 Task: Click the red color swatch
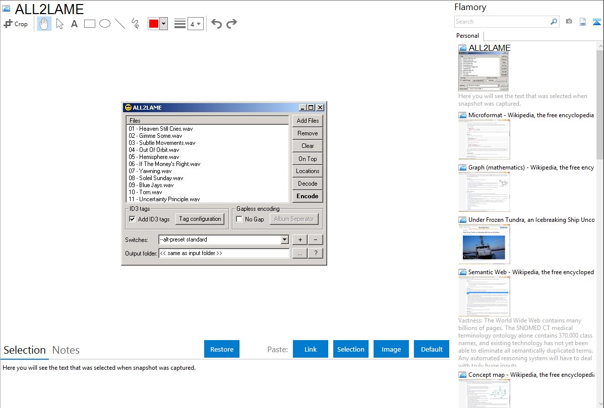point(154,24)
